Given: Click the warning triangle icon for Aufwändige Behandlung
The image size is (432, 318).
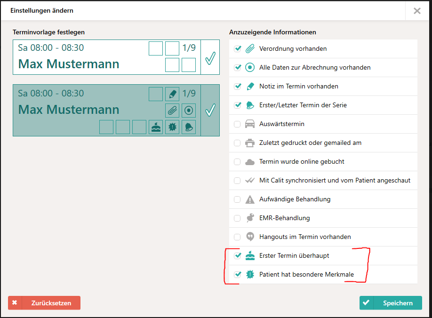Looking at the screenshot, I should point(250,199).
